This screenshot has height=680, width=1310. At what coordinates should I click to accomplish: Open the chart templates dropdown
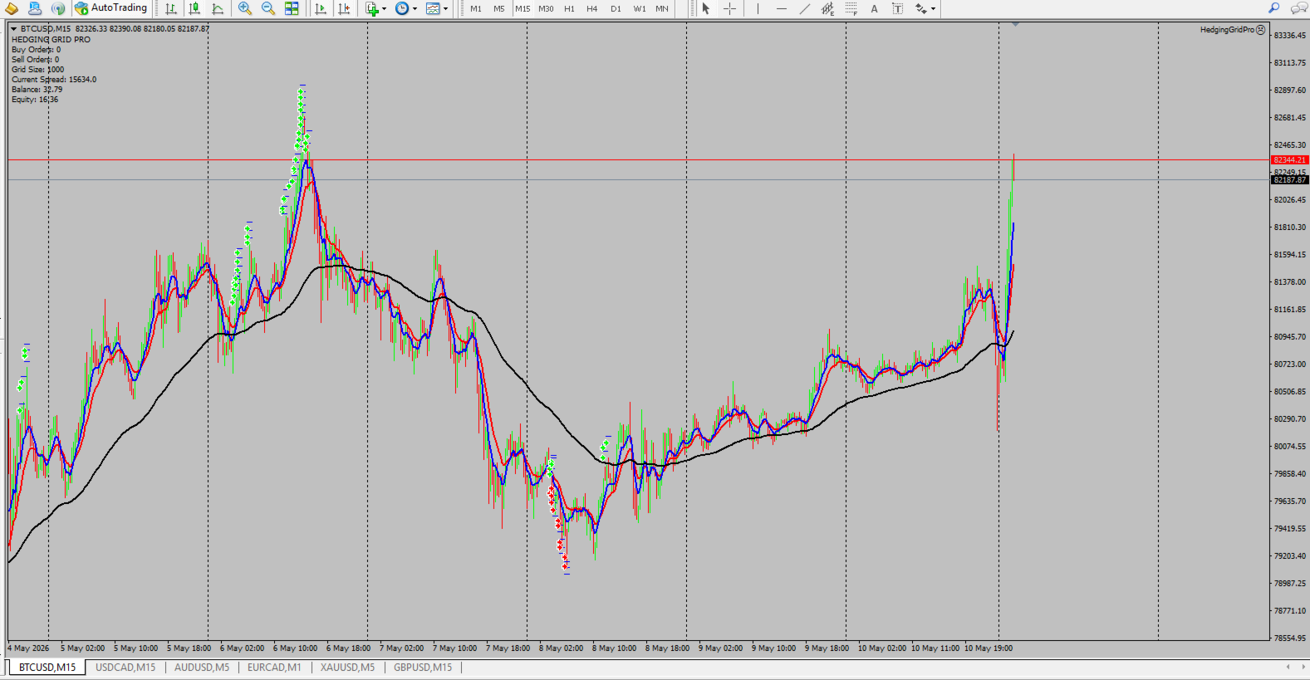point(437,8)
